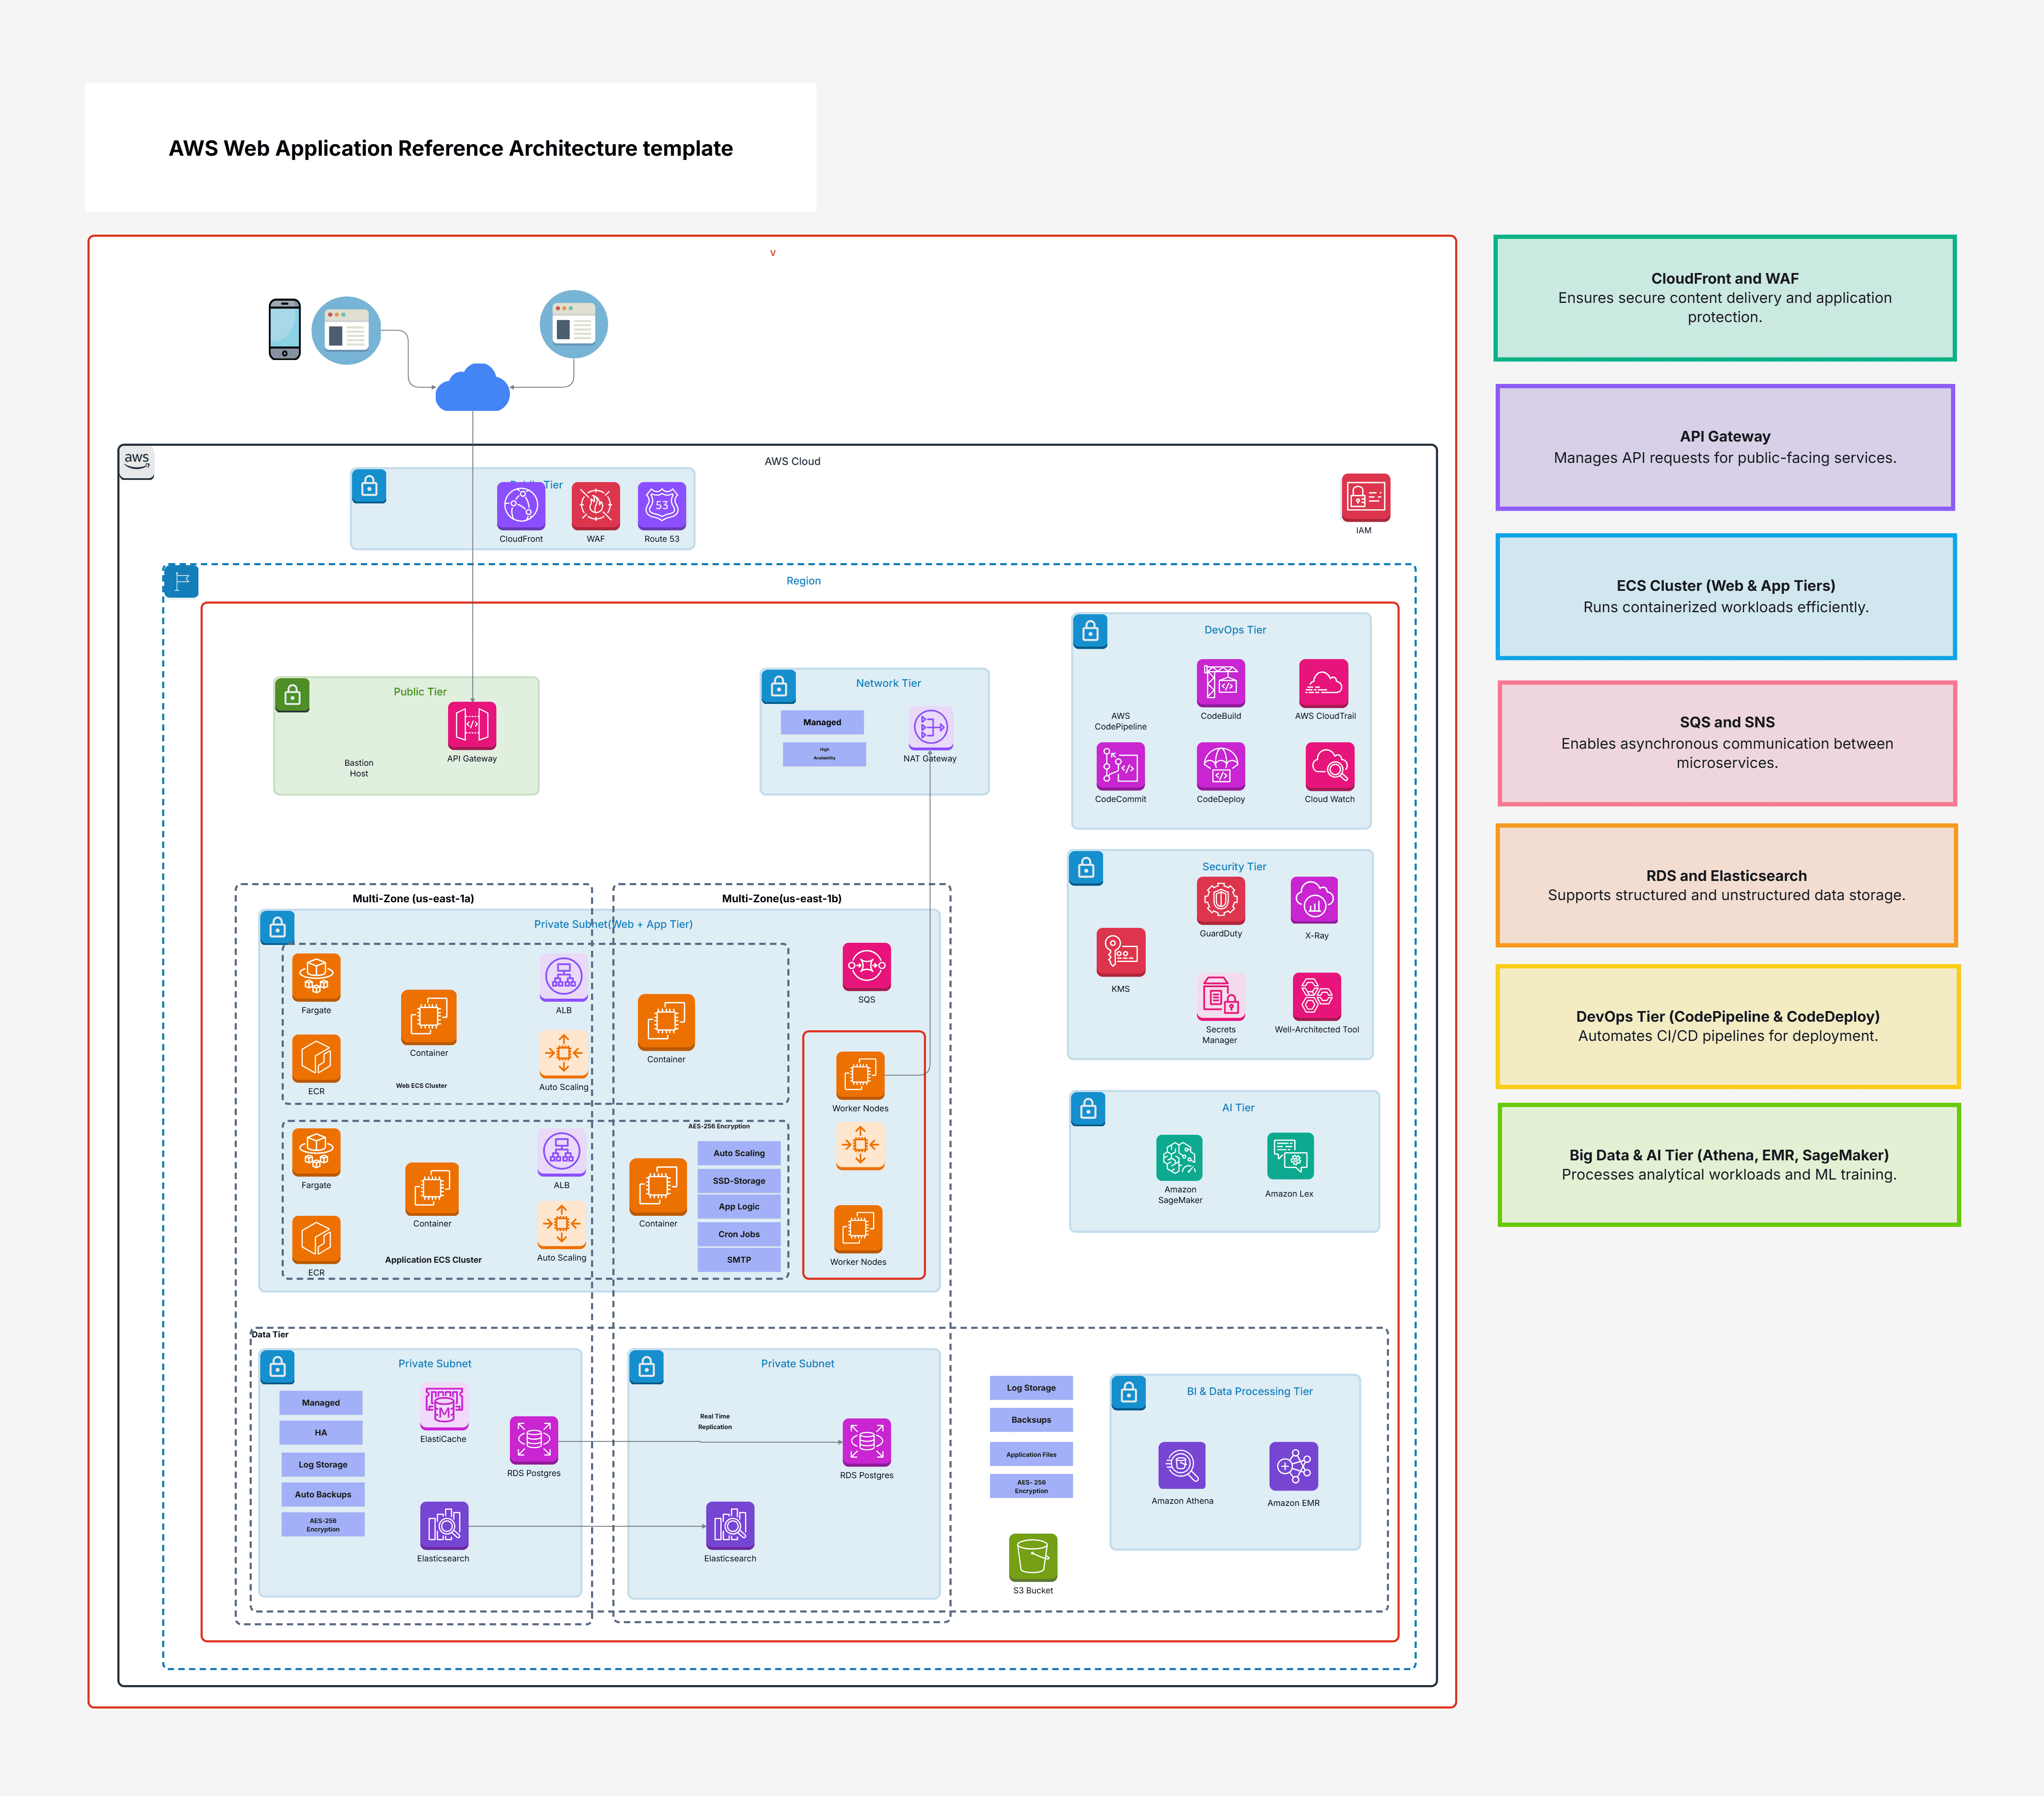The width and height of the screenshot is (2044, 1796).
Task: Click the KMS icon
Action: [1120, 953]
